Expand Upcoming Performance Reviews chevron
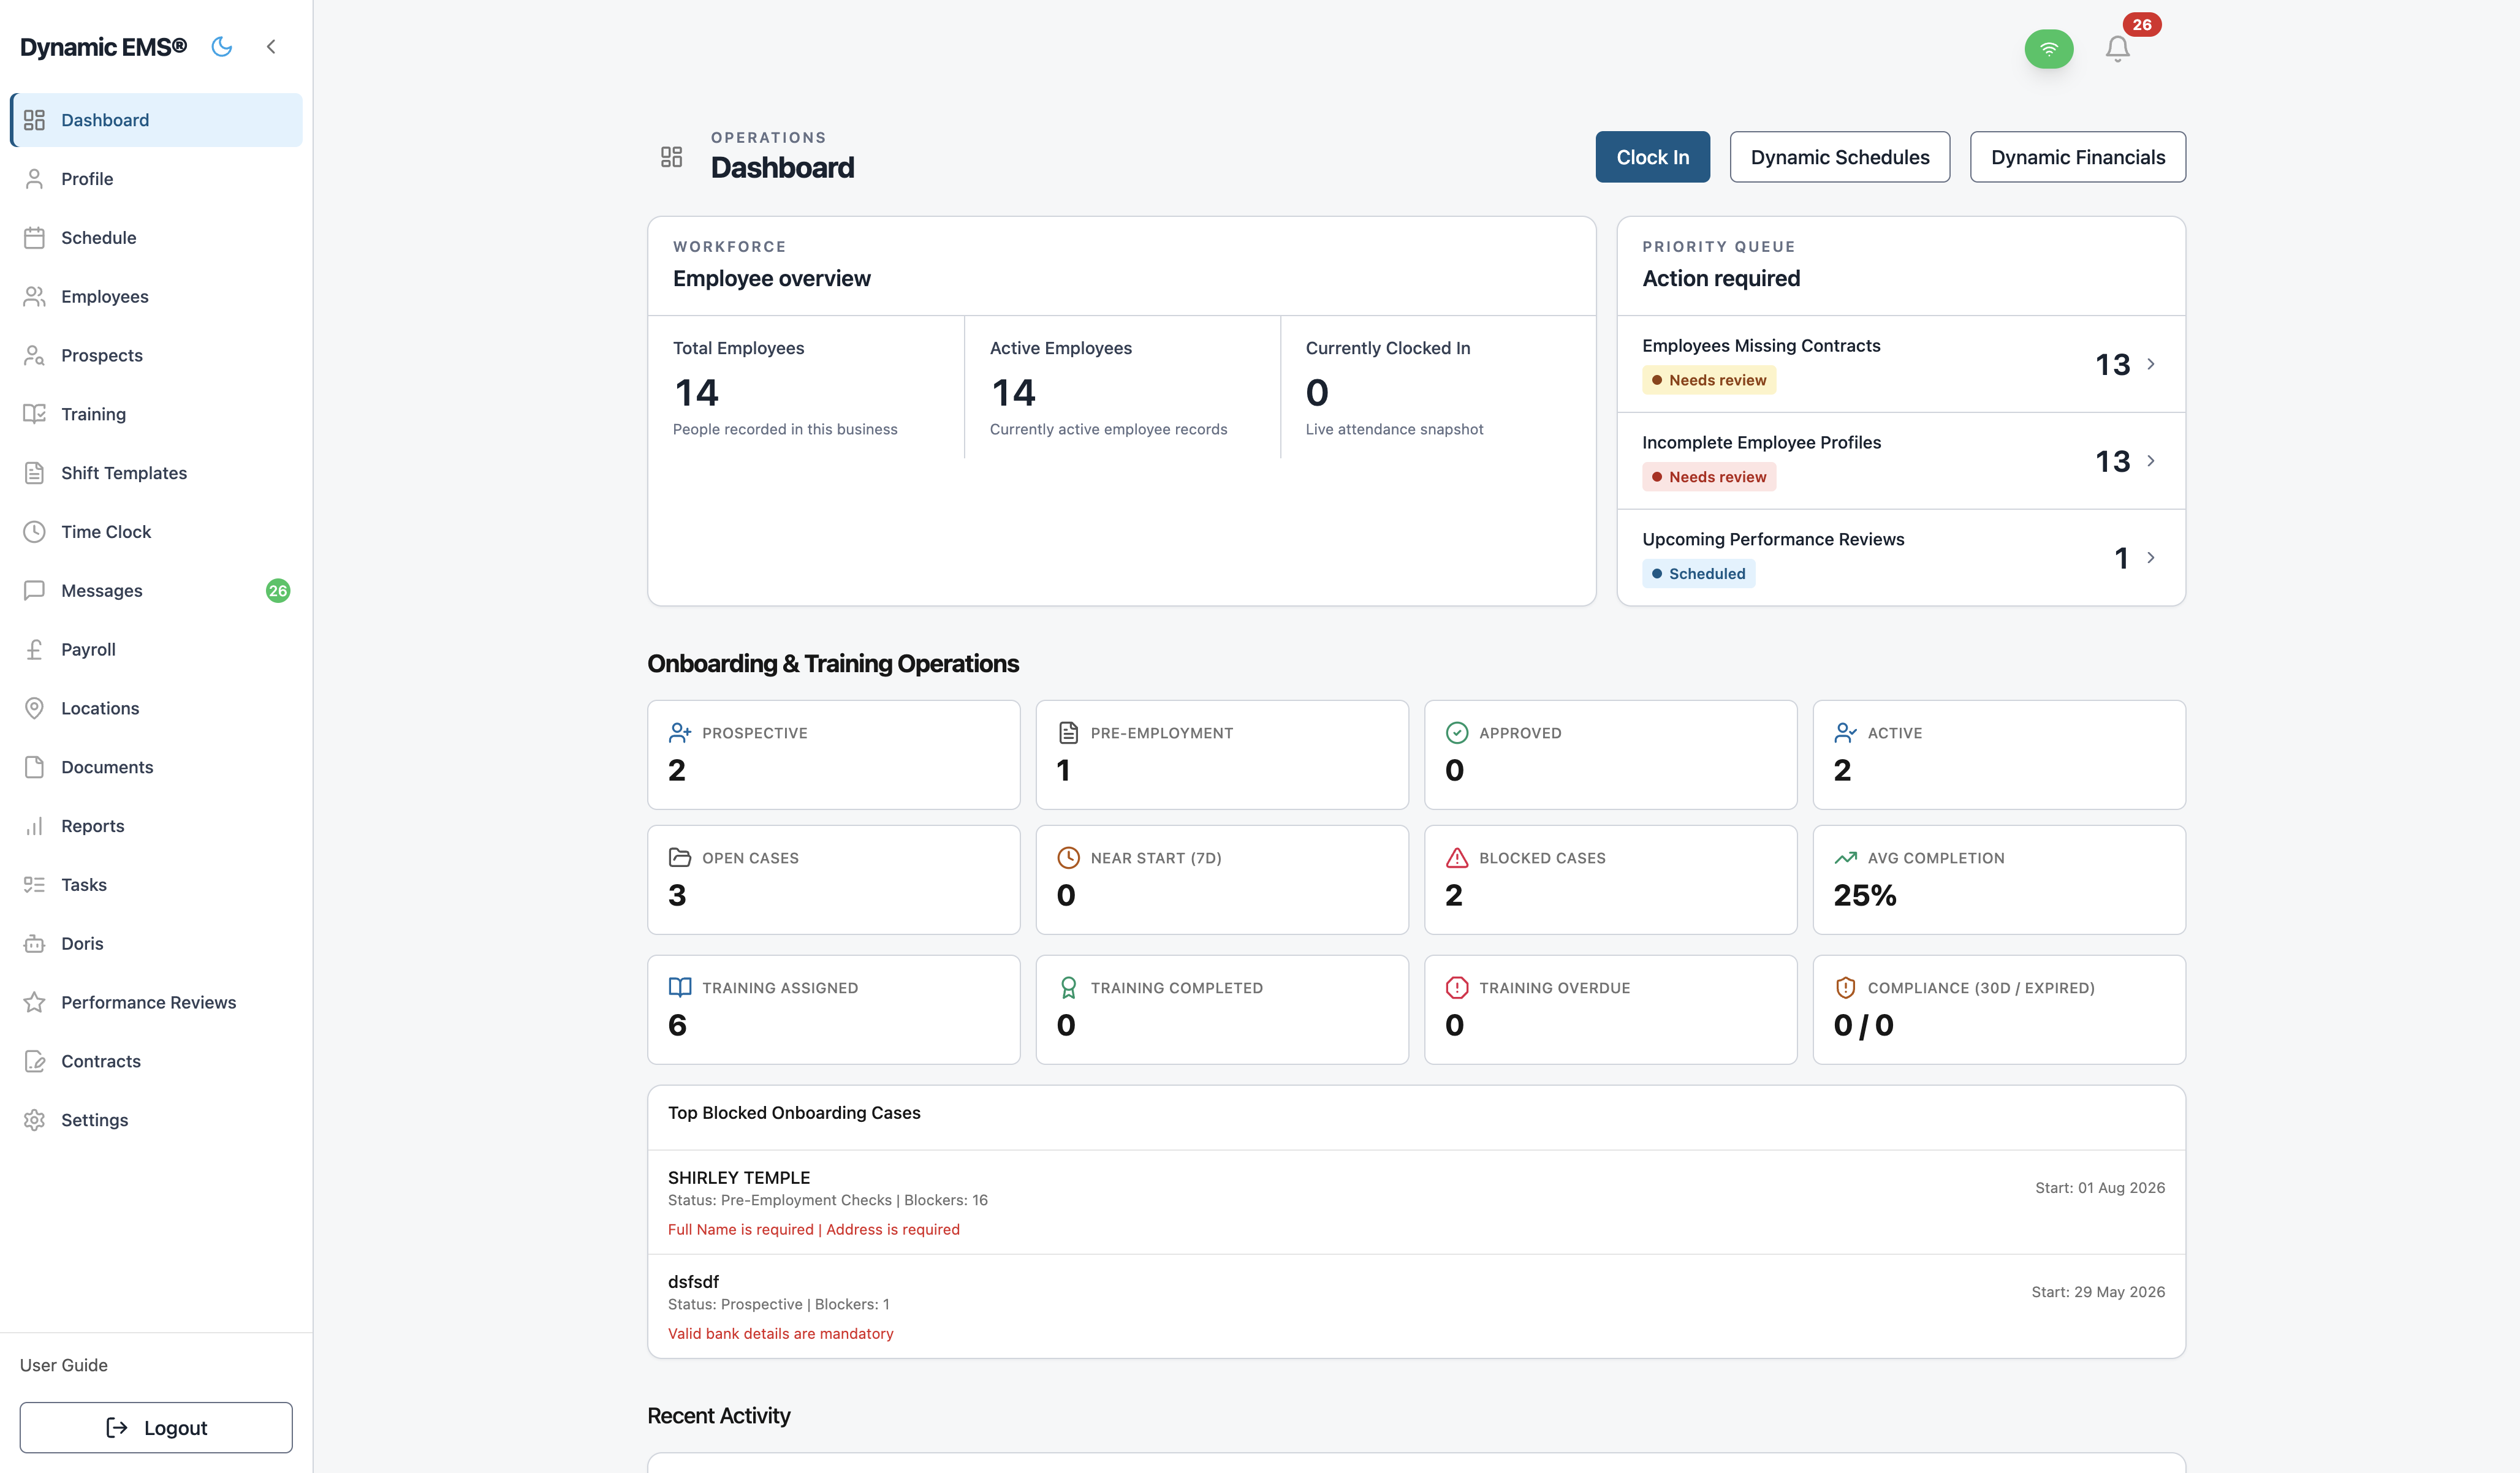The image size is (2520, 1473). point(2150,558)
